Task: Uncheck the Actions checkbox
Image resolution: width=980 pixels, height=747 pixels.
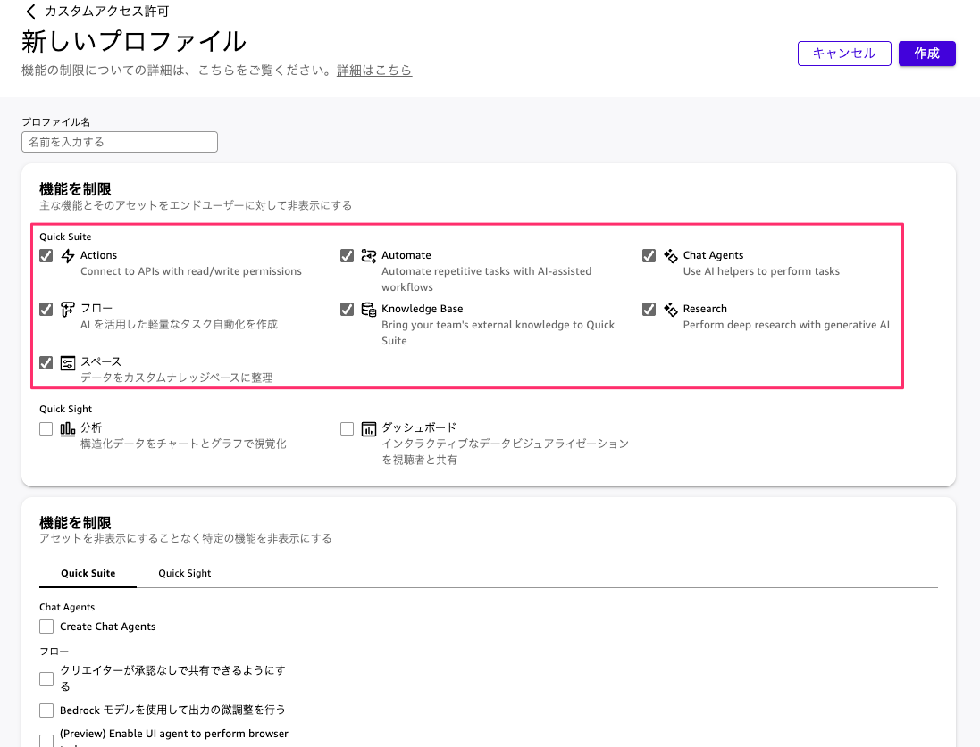Action: tap(46, 256)
